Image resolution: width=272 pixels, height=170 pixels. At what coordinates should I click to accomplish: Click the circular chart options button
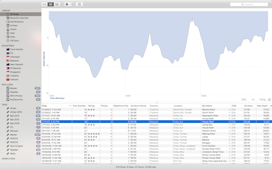pyautogui.click(x=269, y=100)
